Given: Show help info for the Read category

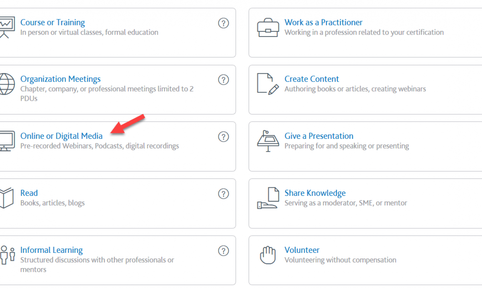Looking at the screenshot, I should click(x=223, y=193).
